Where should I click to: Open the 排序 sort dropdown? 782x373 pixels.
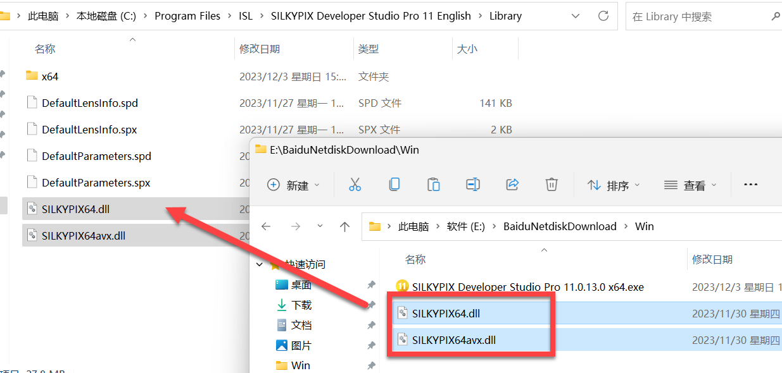click(x=614, y=185)
